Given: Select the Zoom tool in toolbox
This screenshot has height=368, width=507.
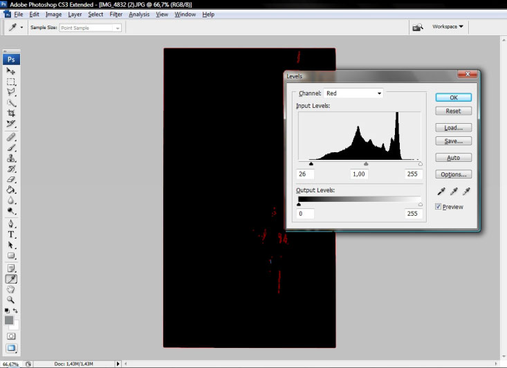Looking at the screenshot, I should [11, 300].
